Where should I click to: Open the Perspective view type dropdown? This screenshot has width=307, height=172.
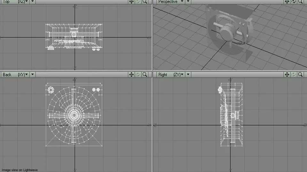170,2
